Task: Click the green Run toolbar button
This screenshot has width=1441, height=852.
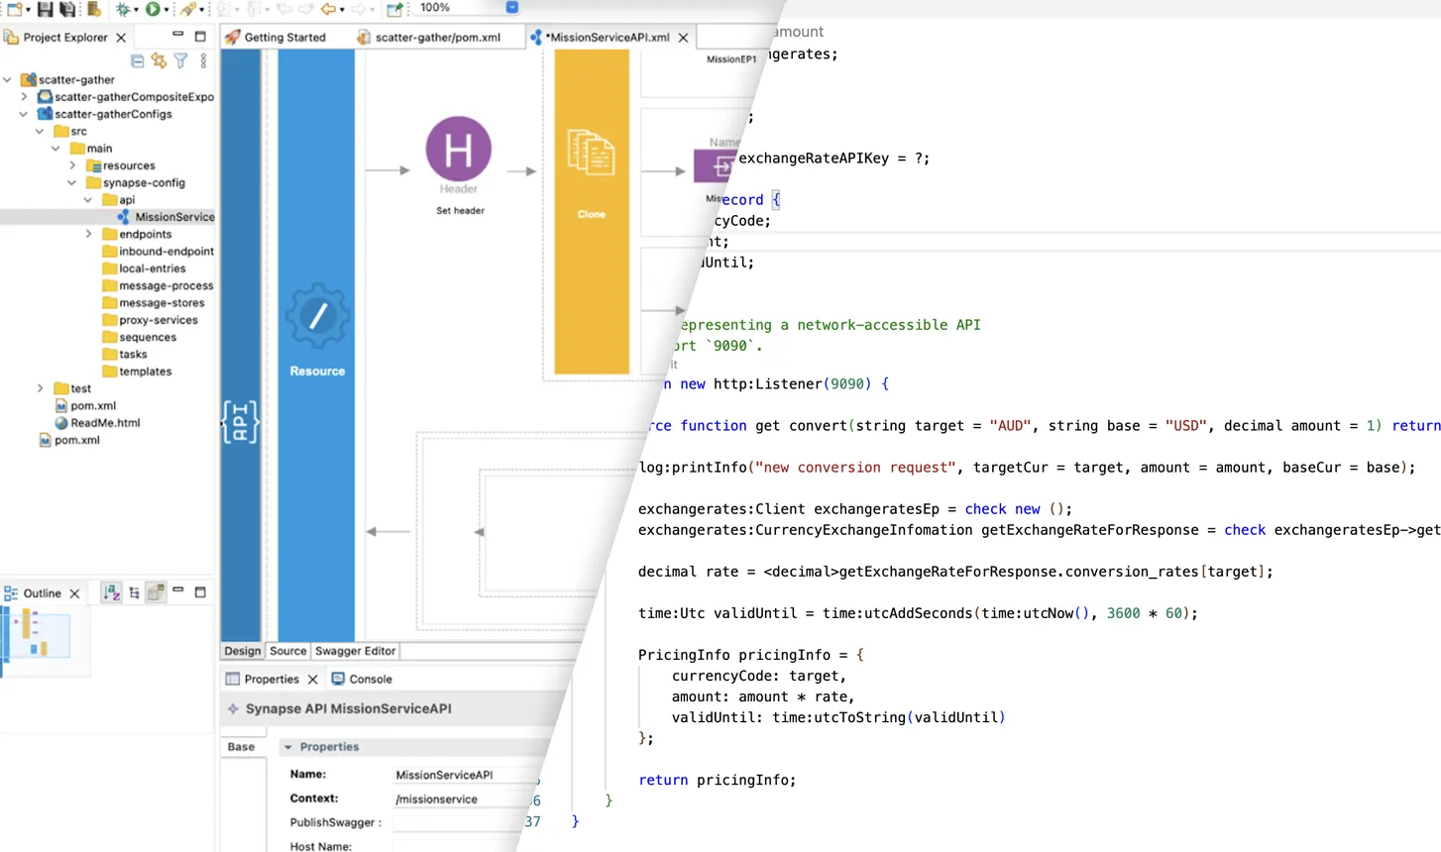Action: [x=153, y=9]
